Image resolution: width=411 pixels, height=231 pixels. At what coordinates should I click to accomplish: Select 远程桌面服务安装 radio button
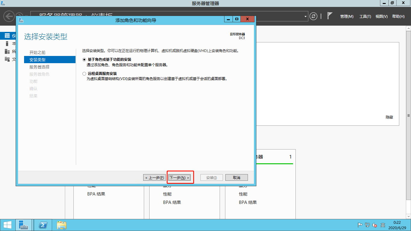84,73
